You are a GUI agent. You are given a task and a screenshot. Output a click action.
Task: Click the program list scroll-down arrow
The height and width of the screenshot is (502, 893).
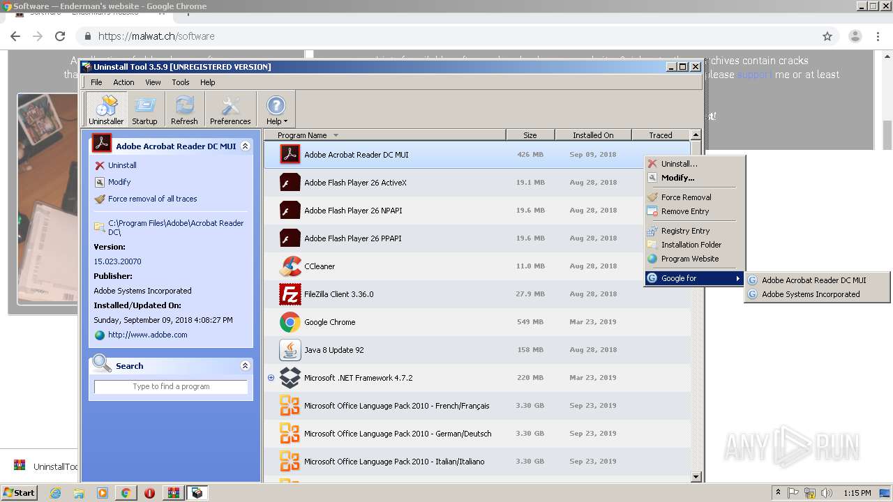click(x=696, y=477)
